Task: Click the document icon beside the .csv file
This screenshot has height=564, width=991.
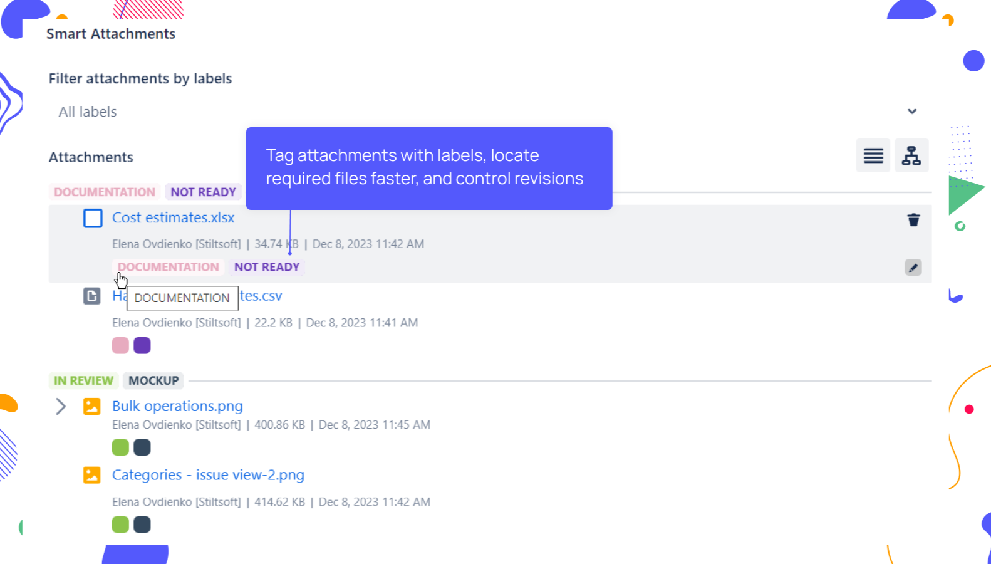Action: tap(92, 296)
